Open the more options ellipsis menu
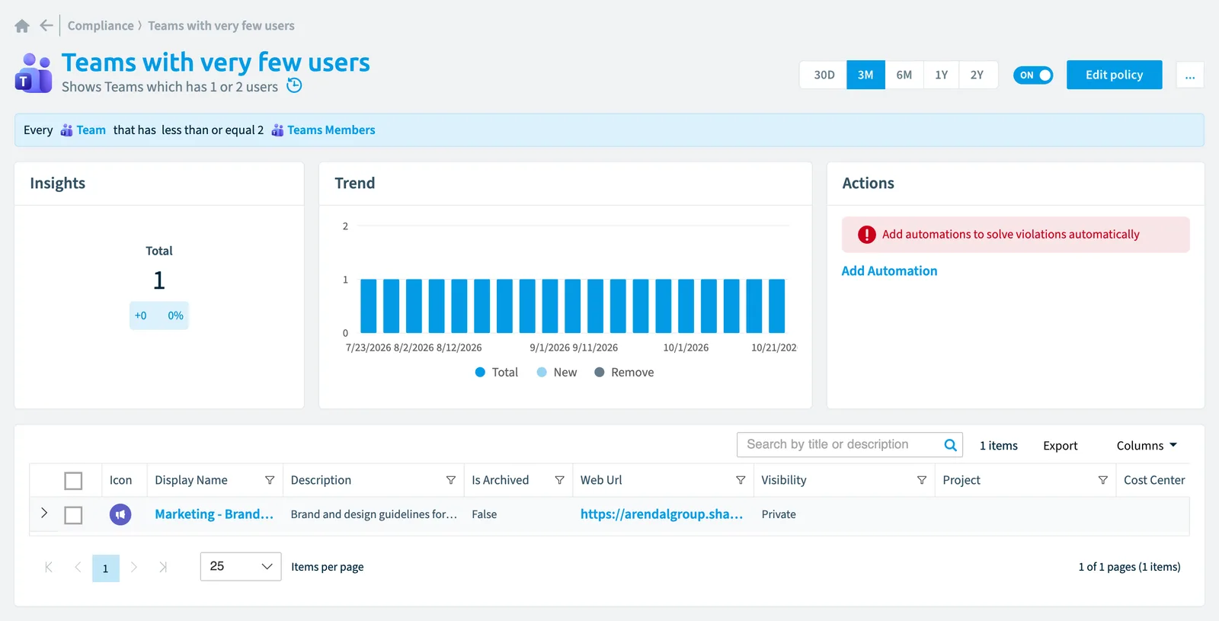Image resolution: width=1219 pixels, height=621 pixels. click(x=1190, y=75)
